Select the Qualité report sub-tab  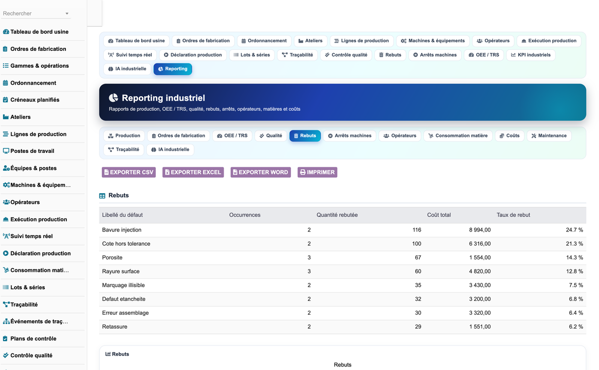click(x=271, y=135)
